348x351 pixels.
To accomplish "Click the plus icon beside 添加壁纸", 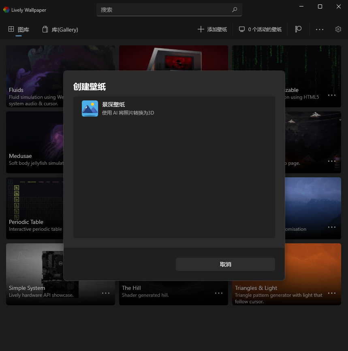I will [201, 29].
